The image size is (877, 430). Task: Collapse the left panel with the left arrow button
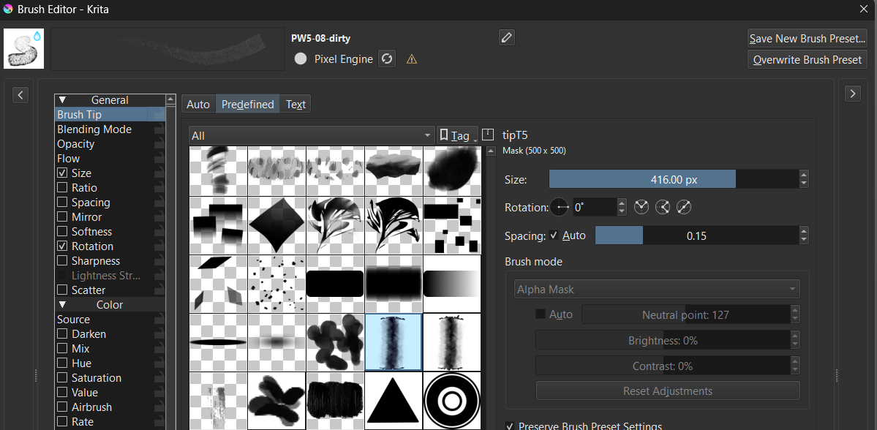click(x=20, y=94)
